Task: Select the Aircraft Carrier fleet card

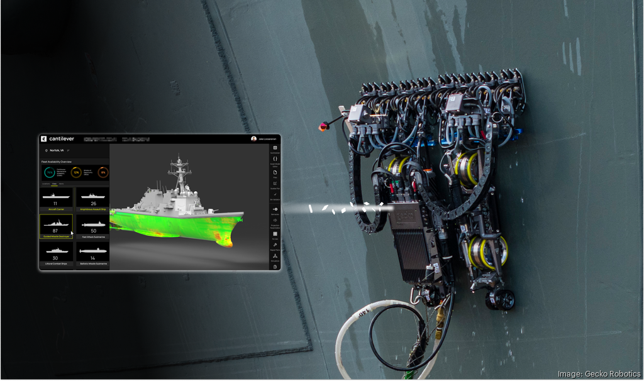Action: [x=55, y=200]
